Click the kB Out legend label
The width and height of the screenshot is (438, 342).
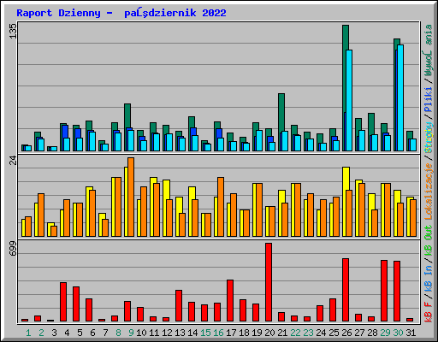(x=429, y=240)
